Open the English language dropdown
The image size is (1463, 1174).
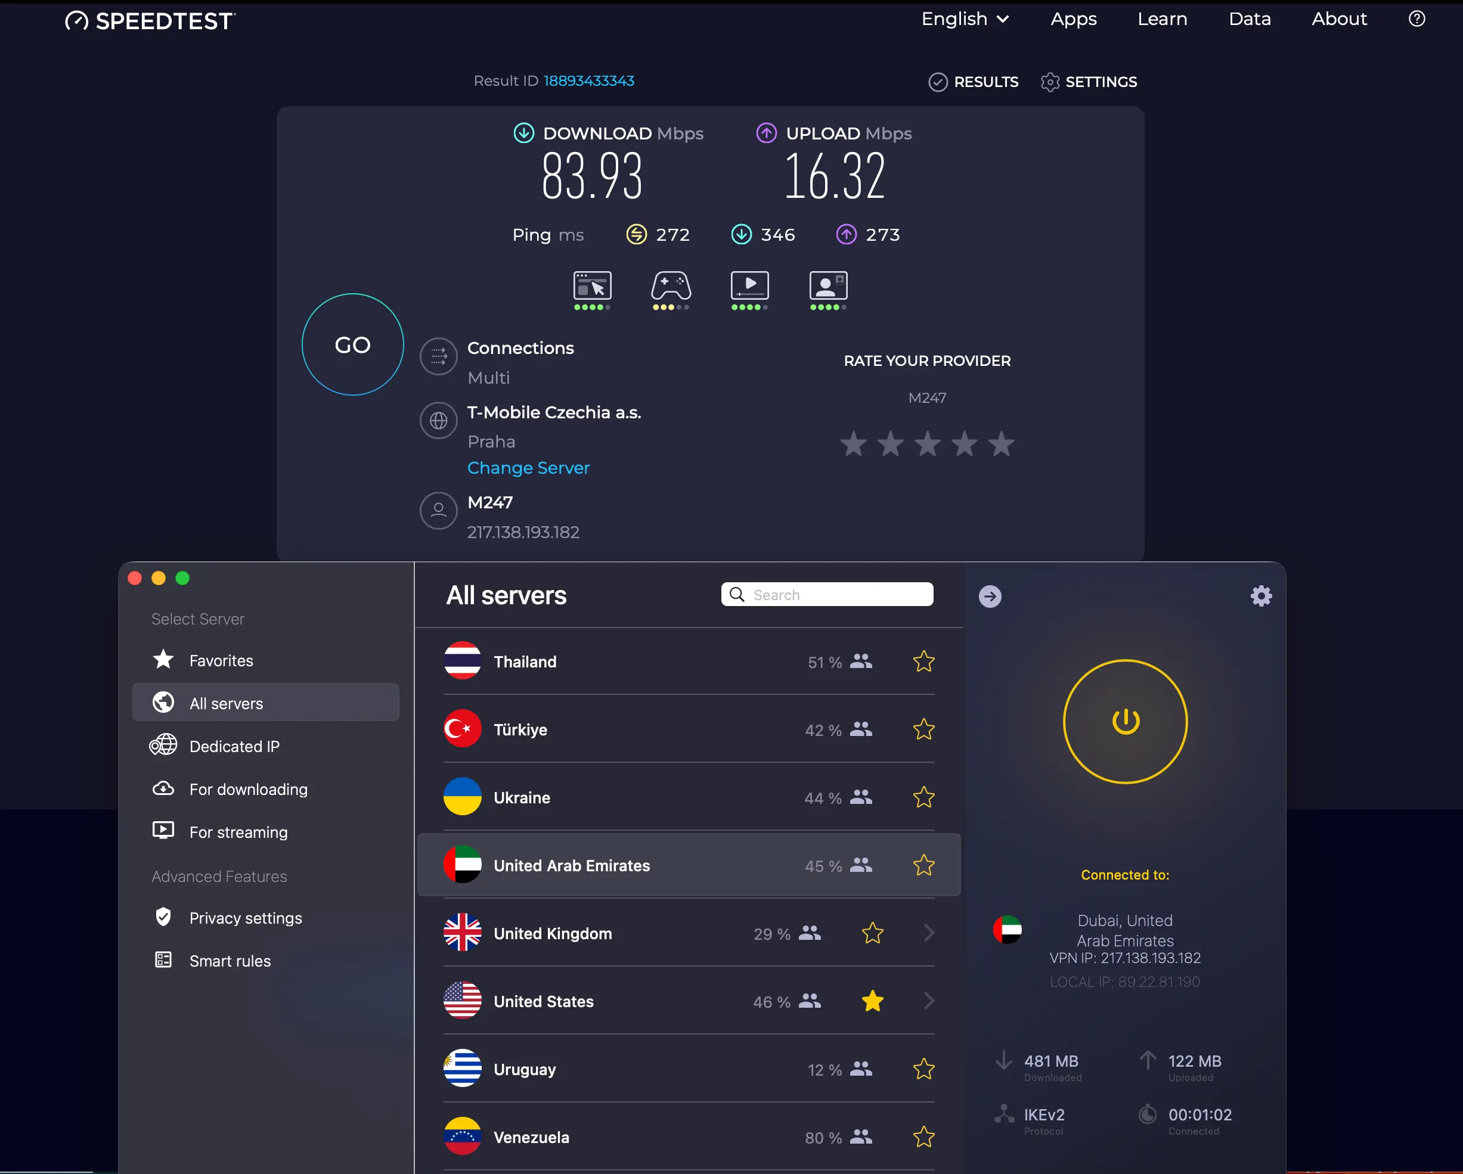(964, 19)
